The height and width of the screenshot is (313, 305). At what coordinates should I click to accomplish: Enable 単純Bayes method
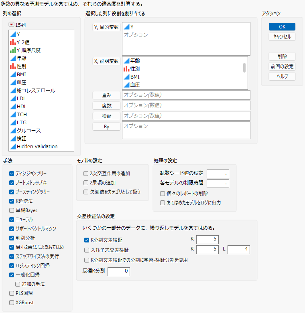pos(12,210)
